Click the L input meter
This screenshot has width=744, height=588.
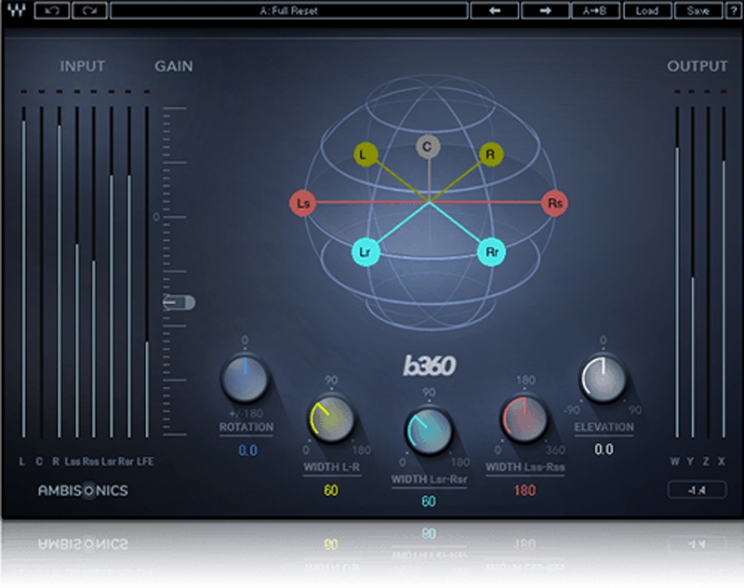(x=24, y=273)
